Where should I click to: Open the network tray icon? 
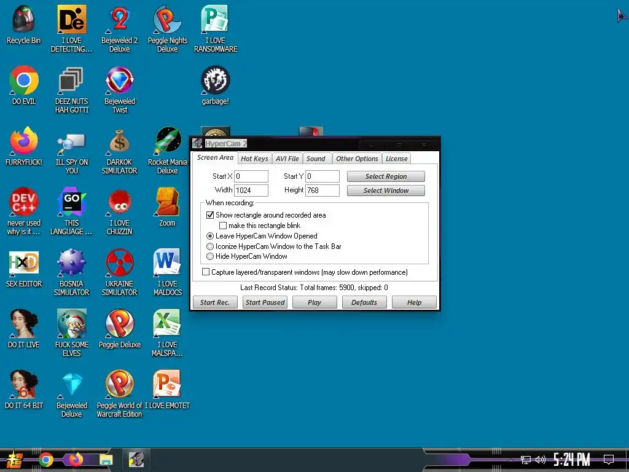(526, 460)
